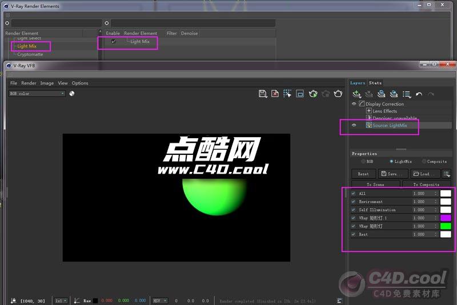Click the Undo arrow icon in Layers panel

[x=419, y=94]
